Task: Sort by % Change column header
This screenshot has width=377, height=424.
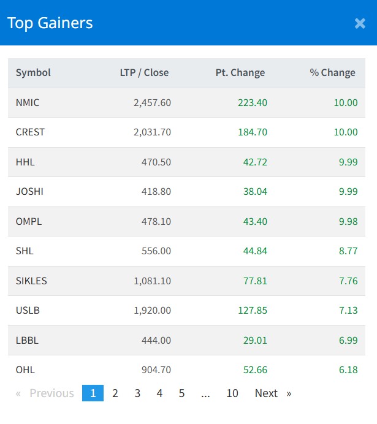Action: click(x=332, y=72)
